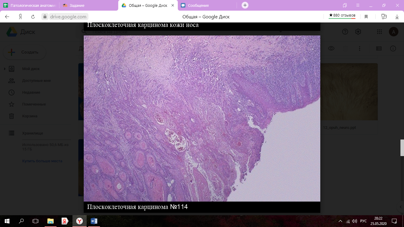
Task: Open Yandex home via the Я button
Action: tap(20, 17)
